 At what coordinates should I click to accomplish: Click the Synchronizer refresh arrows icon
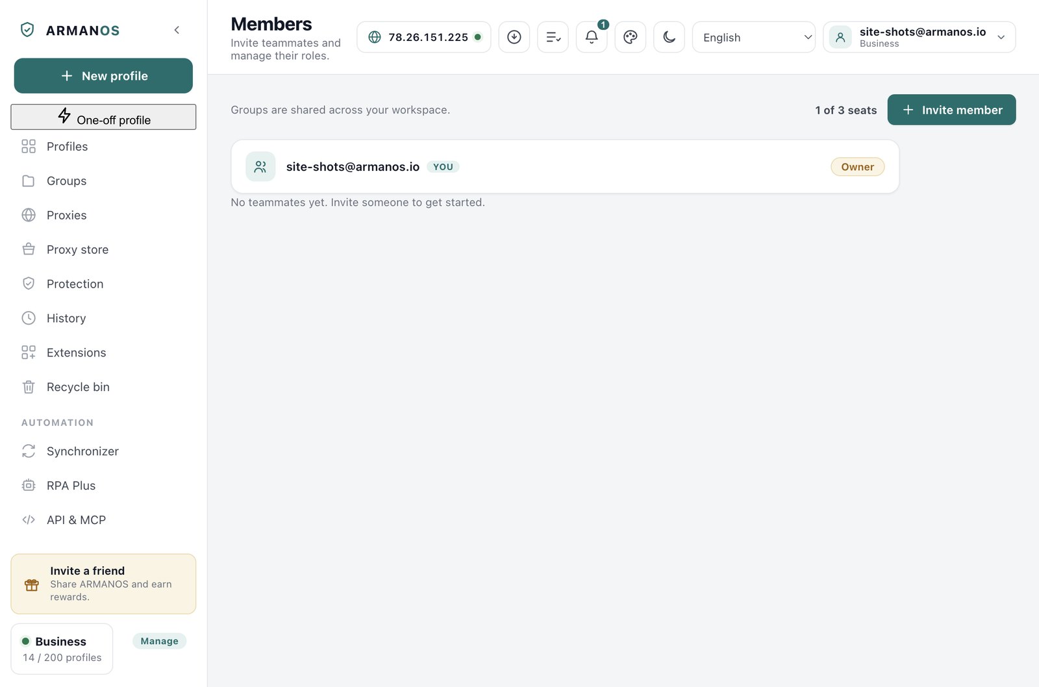(29, 452)
